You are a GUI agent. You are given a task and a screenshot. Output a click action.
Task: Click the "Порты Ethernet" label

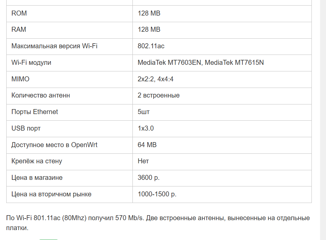click(x=35, y=112)
